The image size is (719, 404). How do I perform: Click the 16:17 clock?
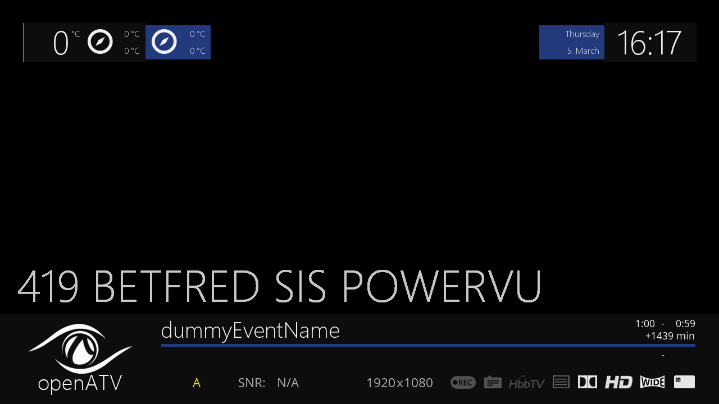(x=649, y=43)
